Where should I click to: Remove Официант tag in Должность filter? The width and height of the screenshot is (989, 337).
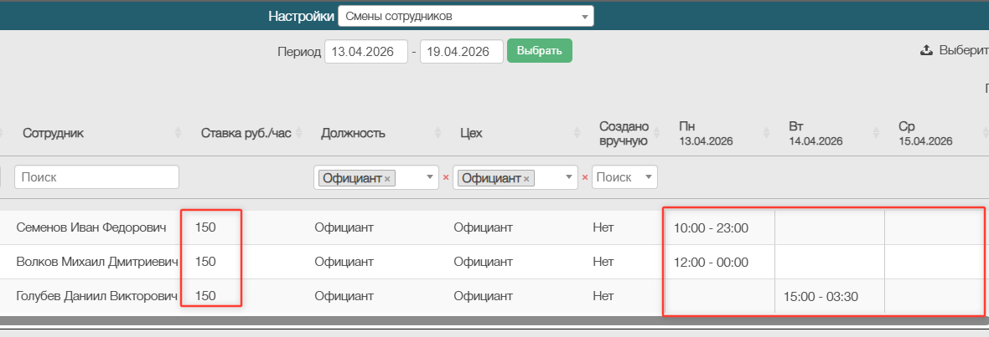[x=387, y=179]
